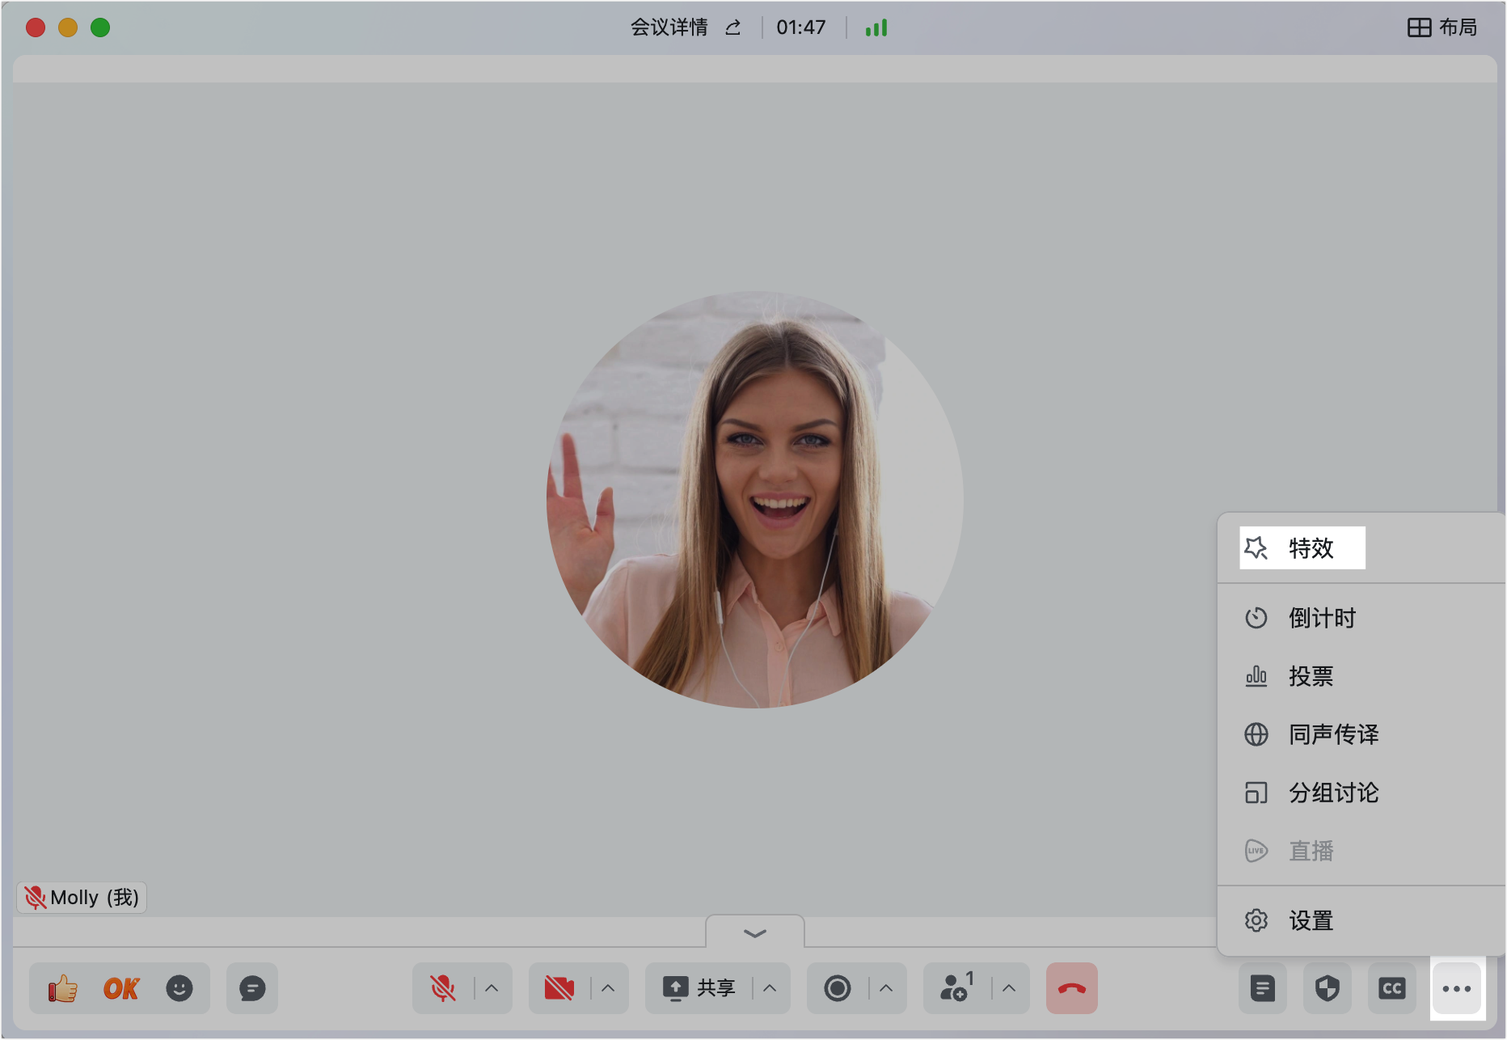This screenshot has width=1507, height=1040.
Task: Open 会议详情 meeting details
Action: [669, 27]
